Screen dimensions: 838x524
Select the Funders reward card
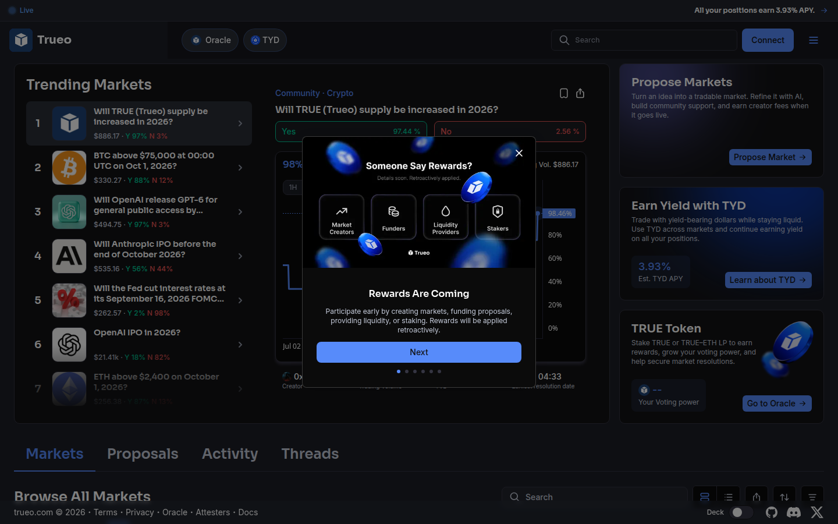tap(393, 217)
